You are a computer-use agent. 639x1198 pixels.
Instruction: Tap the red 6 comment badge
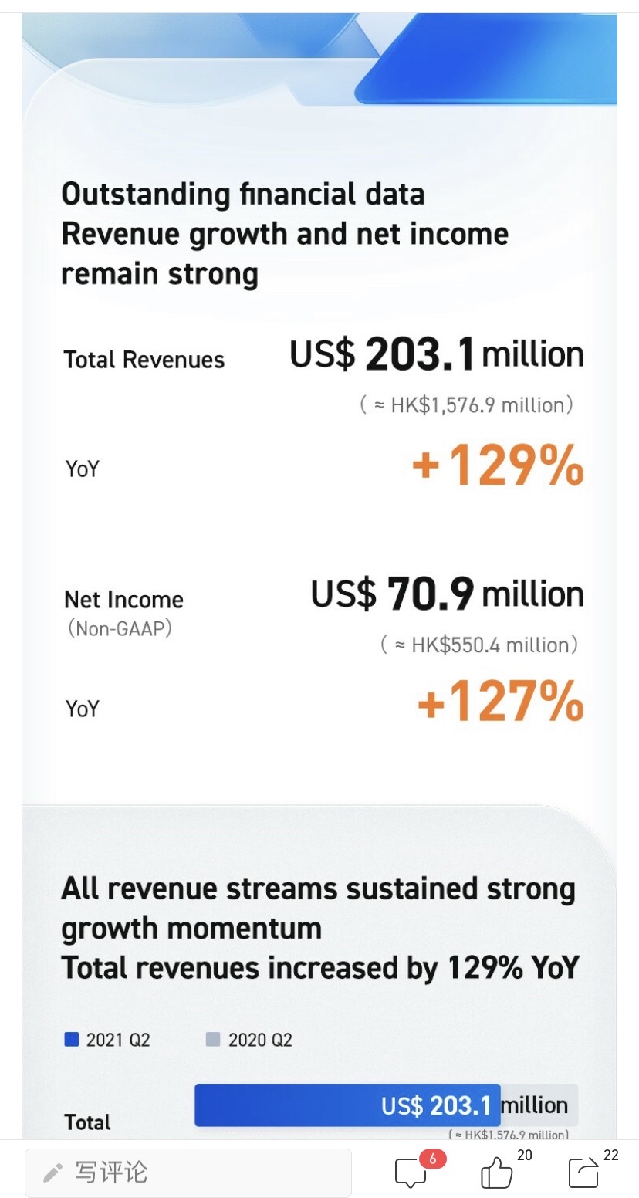pos(433,1158)
